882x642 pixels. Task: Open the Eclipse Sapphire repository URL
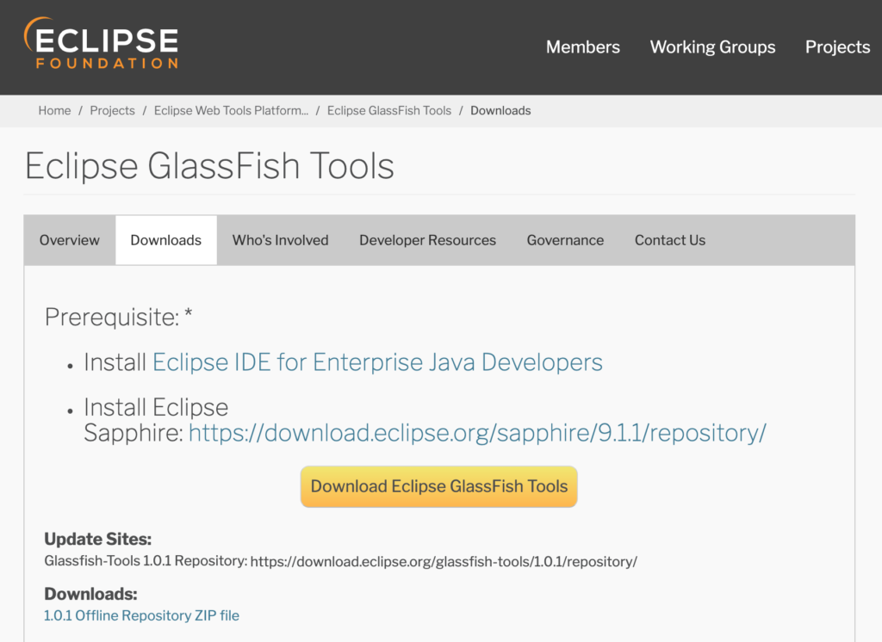(x=477, y=433)
